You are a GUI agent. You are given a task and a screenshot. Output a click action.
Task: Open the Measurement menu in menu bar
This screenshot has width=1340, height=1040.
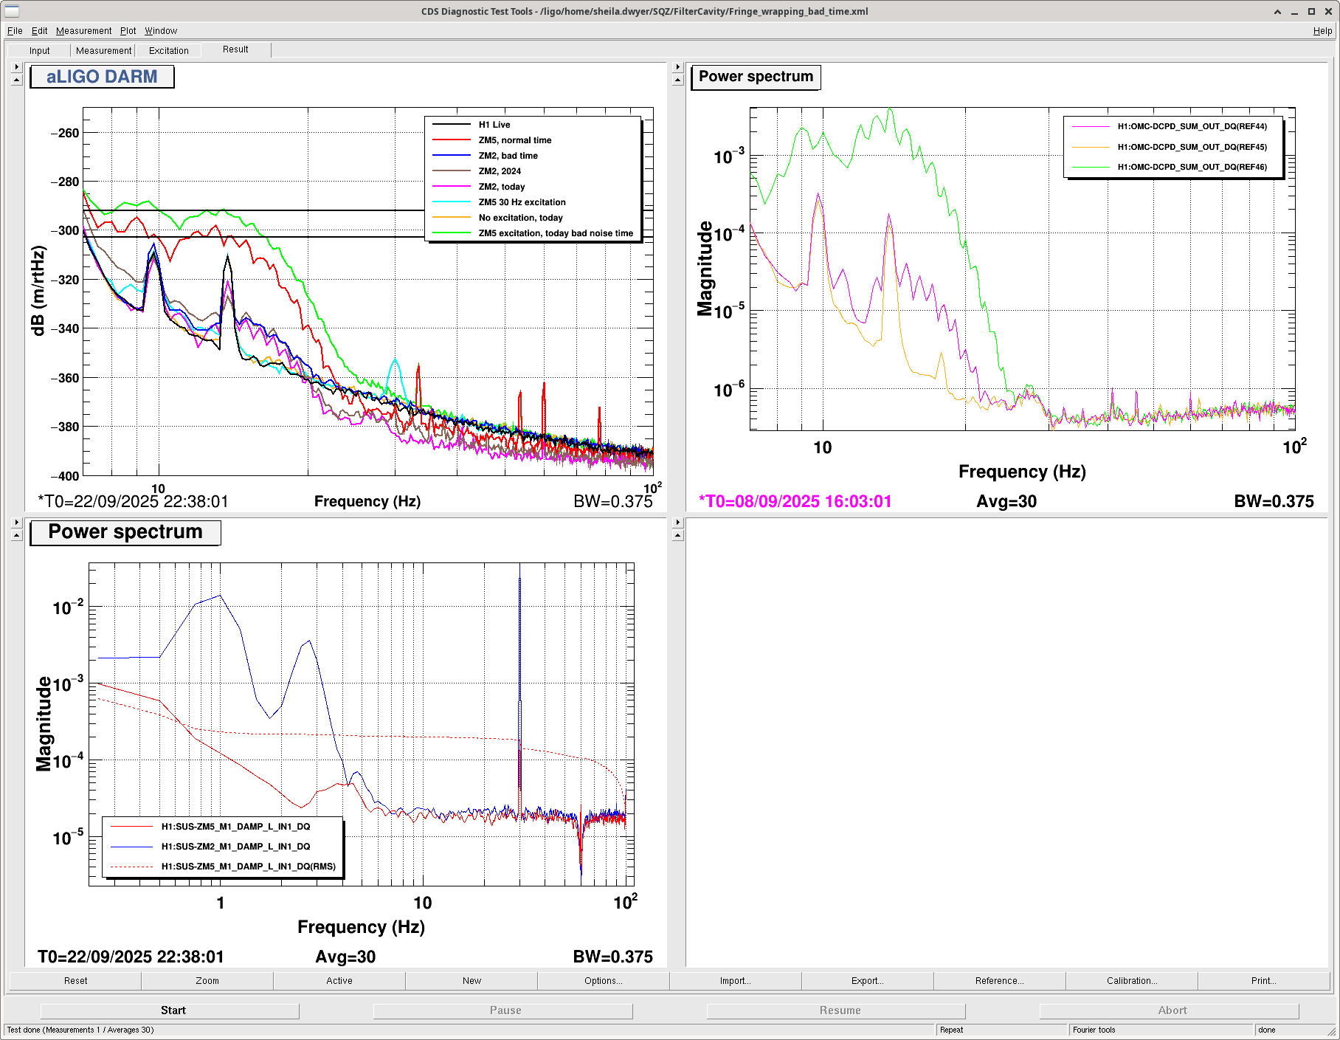(x=83, y=31)
